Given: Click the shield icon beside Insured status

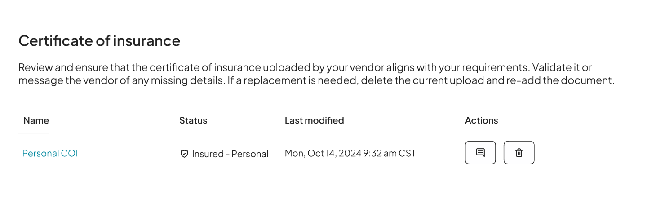Looking at the screenshot, I should tap(184, 154).
